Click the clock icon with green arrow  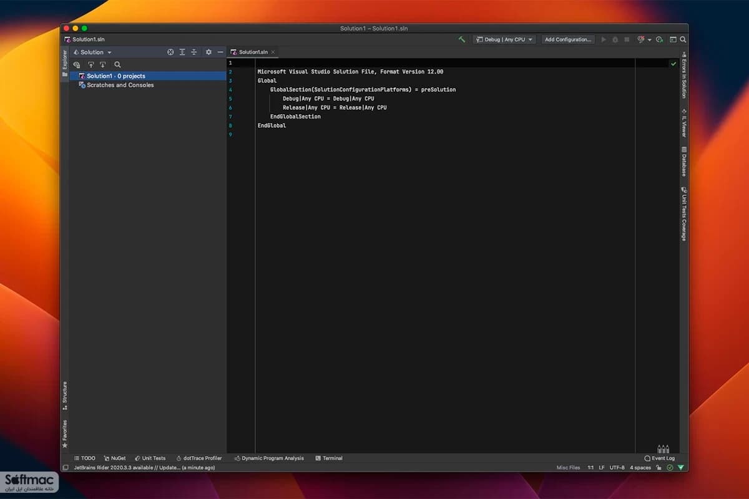click(660, 39)
